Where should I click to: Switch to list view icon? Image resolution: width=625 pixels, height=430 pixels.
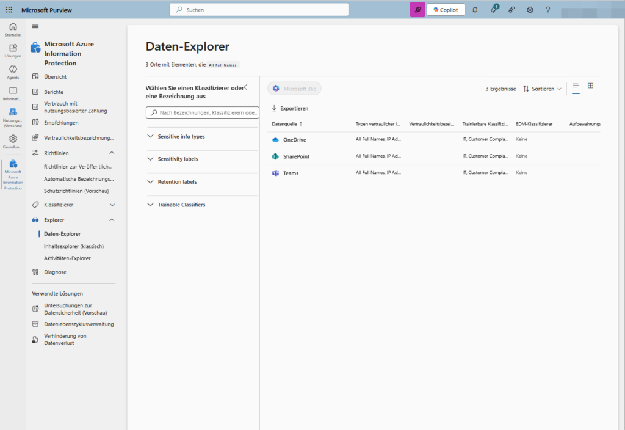(576, 86)
